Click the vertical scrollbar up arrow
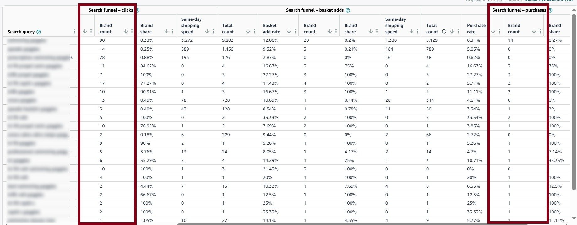The height and width of the screenshot is (225, 577). coord(574,10)
